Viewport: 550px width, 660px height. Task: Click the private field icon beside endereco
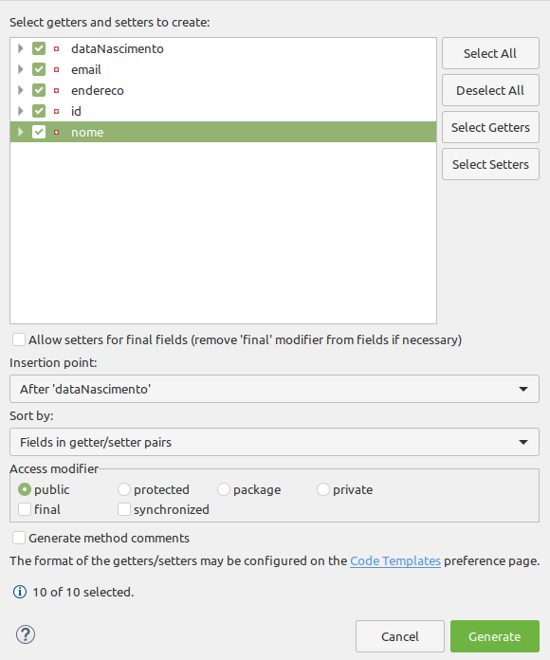56,90
